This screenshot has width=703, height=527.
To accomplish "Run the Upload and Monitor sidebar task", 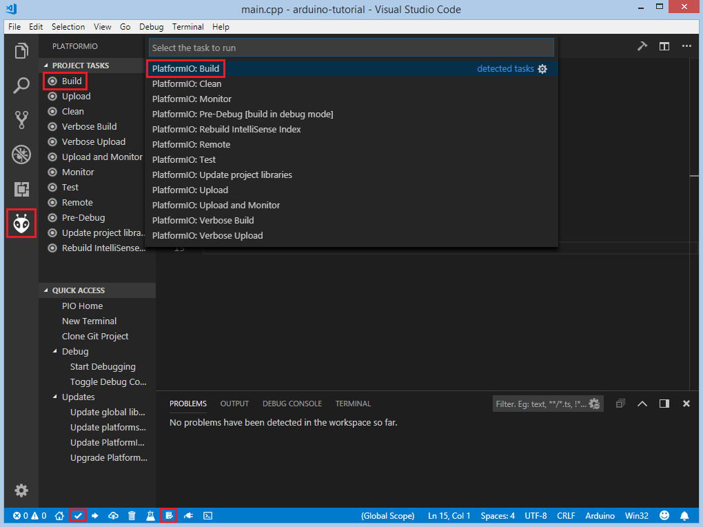I will coord(102,157).
